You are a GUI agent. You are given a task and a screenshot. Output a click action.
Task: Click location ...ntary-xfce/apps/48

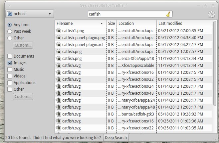click(x=136, y=107)
